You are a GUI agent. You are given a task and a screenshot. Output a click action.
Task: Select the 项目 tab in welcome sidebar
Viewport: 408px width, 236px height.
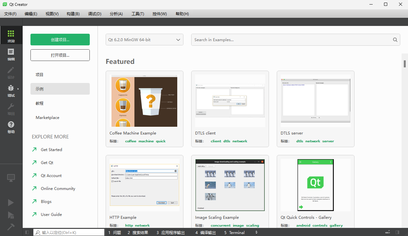click(x=60, y=75)
